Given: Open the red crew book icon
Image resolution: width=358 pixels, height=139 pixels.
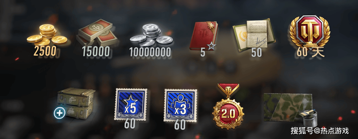Looking at the screenshot, I should coord(204,35).
